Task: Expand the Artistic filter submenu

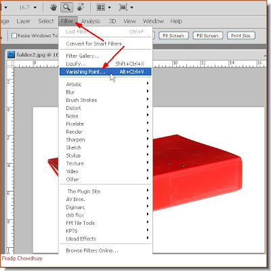Action: coord(105,84)
